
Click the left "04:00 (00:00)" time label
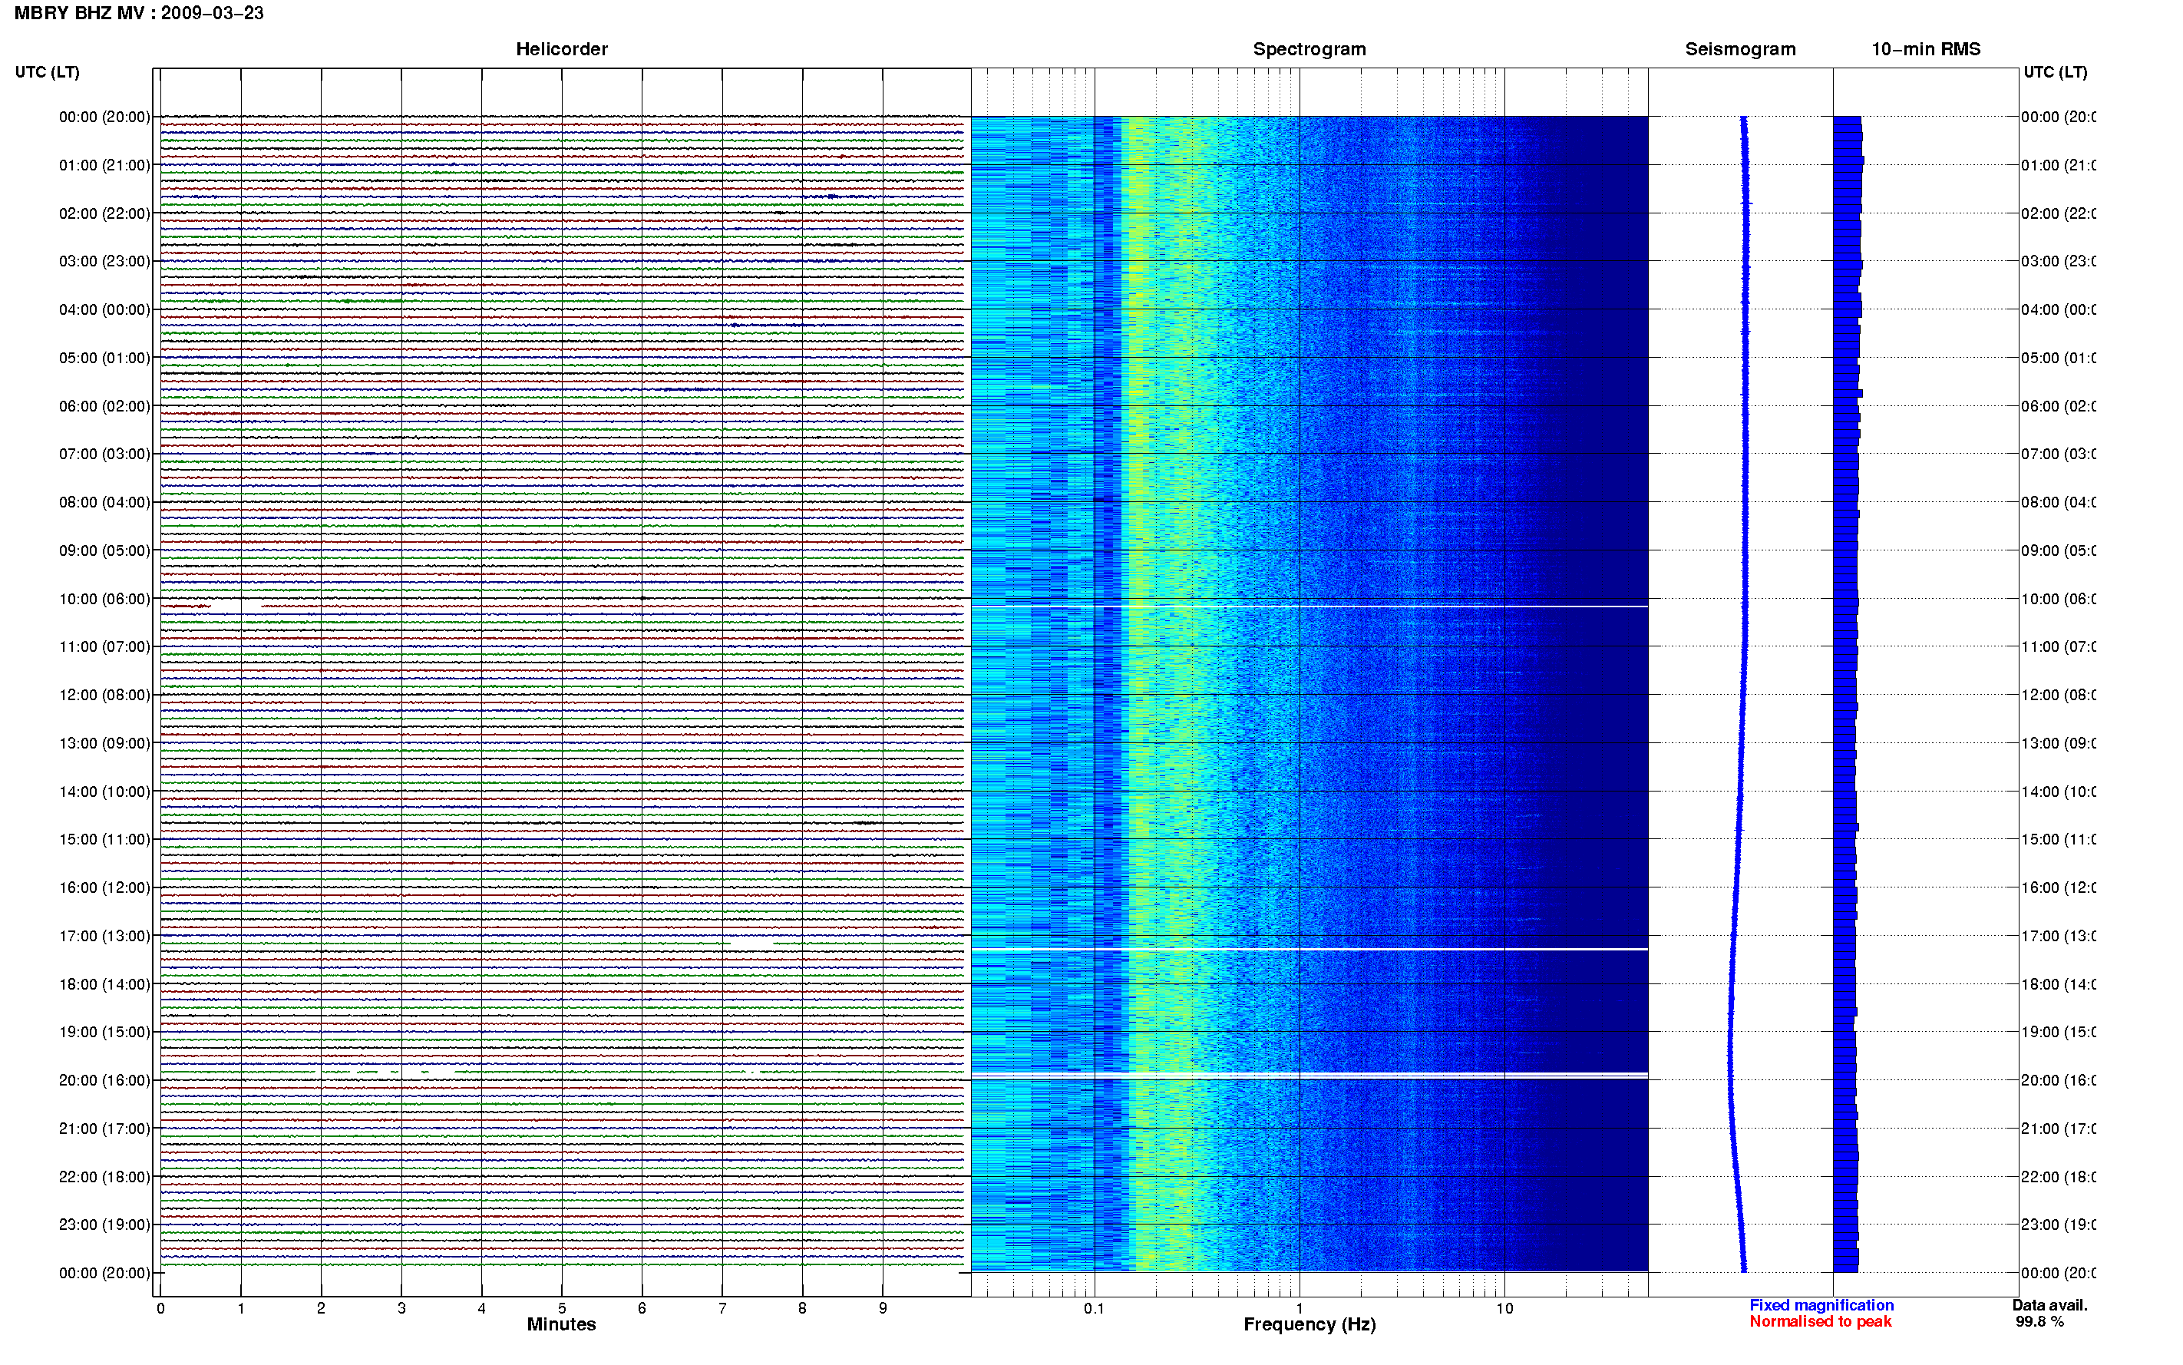click(104, 309)
